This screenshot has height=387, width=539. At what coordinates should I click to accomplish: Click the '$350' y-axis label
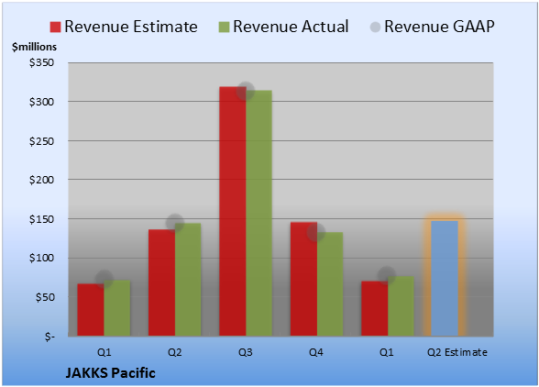point(41,62)
